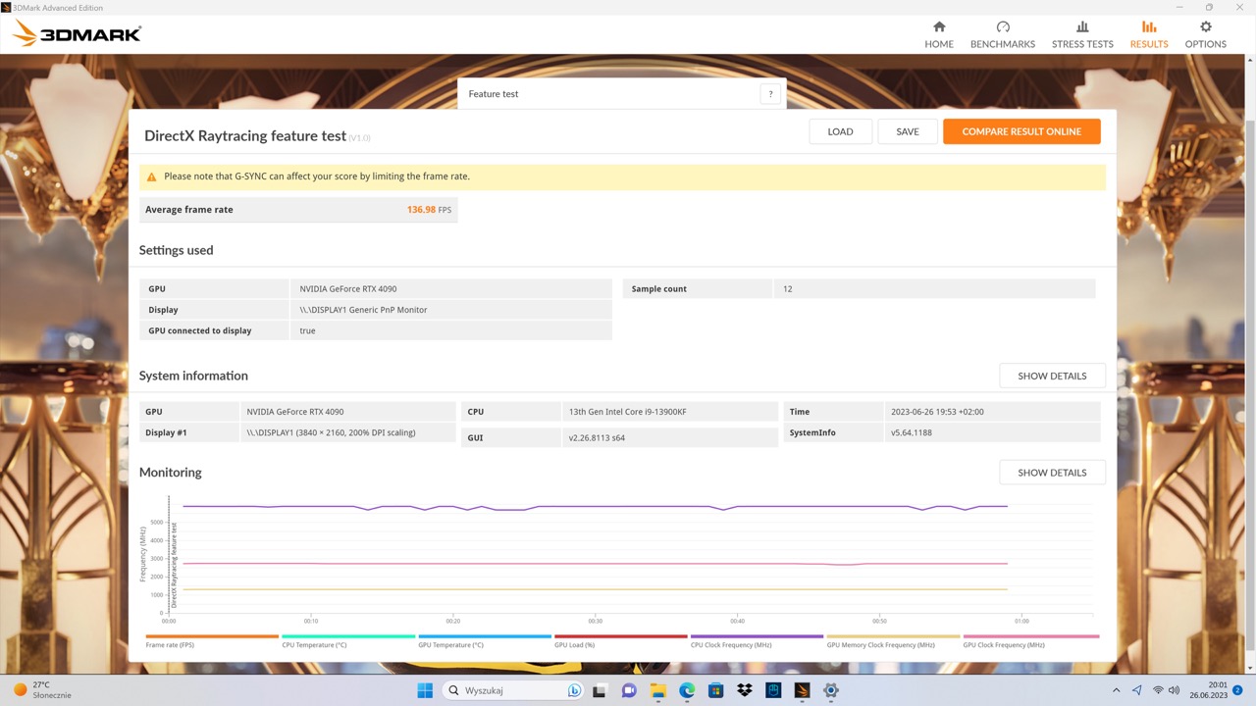Open Settings gear on the taskbar
Screen dimensions: 1256x706
pyautogui.click(x=831, y=690)
